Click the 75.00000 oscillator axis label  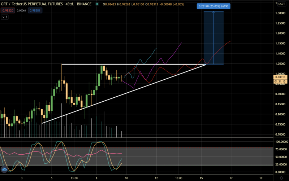point(281,149)
